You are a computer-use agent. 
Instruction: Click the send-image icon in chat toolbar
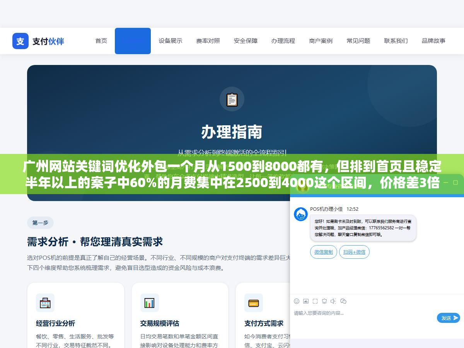point(306,301)
